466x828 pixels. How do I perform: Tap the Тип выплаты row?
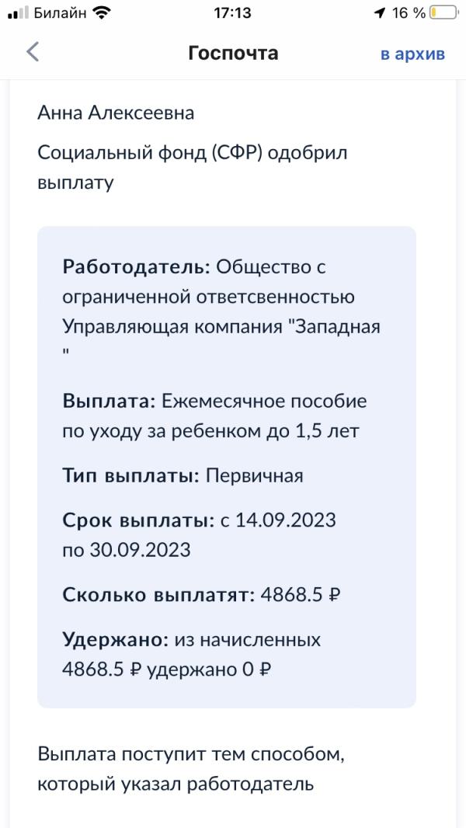(x=183, y=475)
